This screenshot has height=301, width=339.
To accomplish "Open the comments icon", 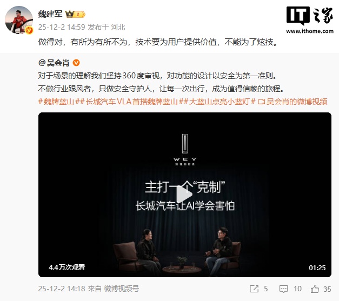I will [283, 289].
